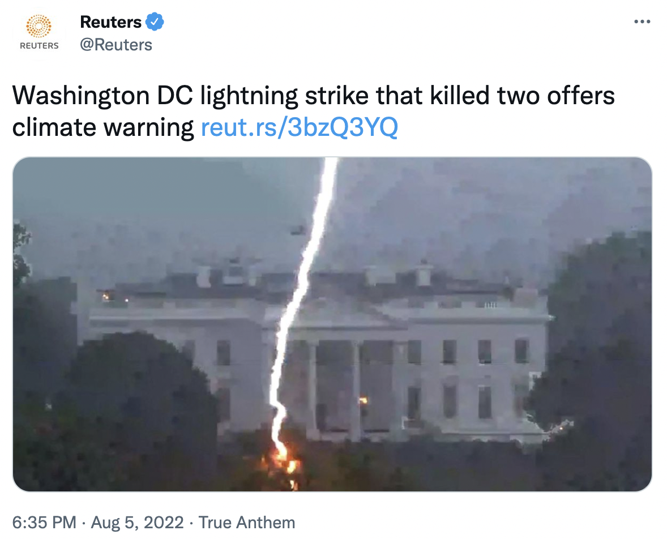Open the three-dot more options menu

642,22
